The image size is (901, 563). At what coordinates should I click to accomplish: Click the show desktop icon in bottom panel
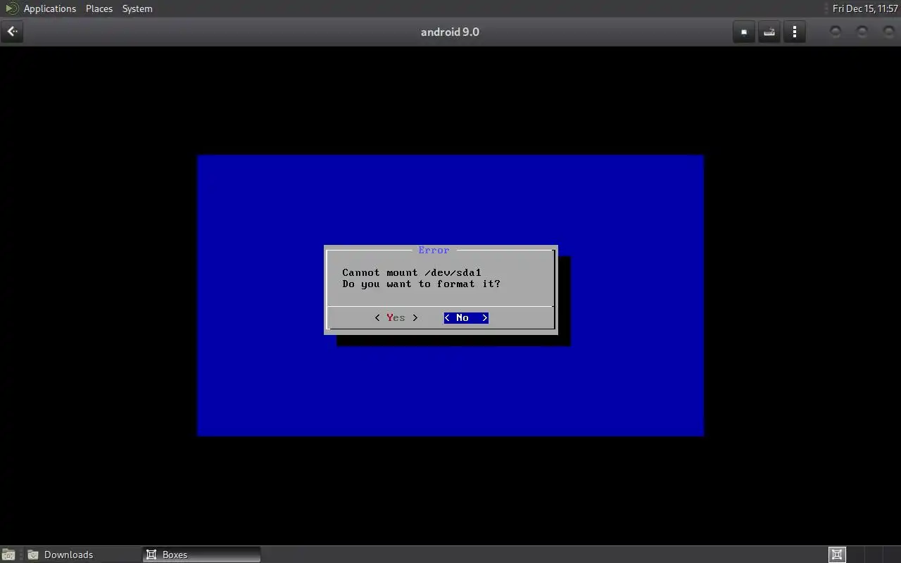8,555
